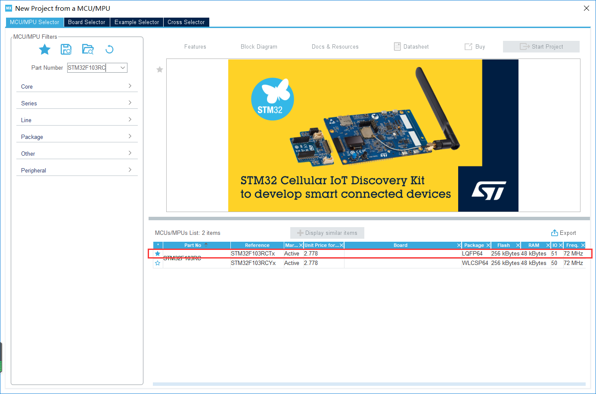The height and width of the screenshot is (394, 596).
Task: Favorite the STM32F103RCYx row star
Action: tap(158, 263)
